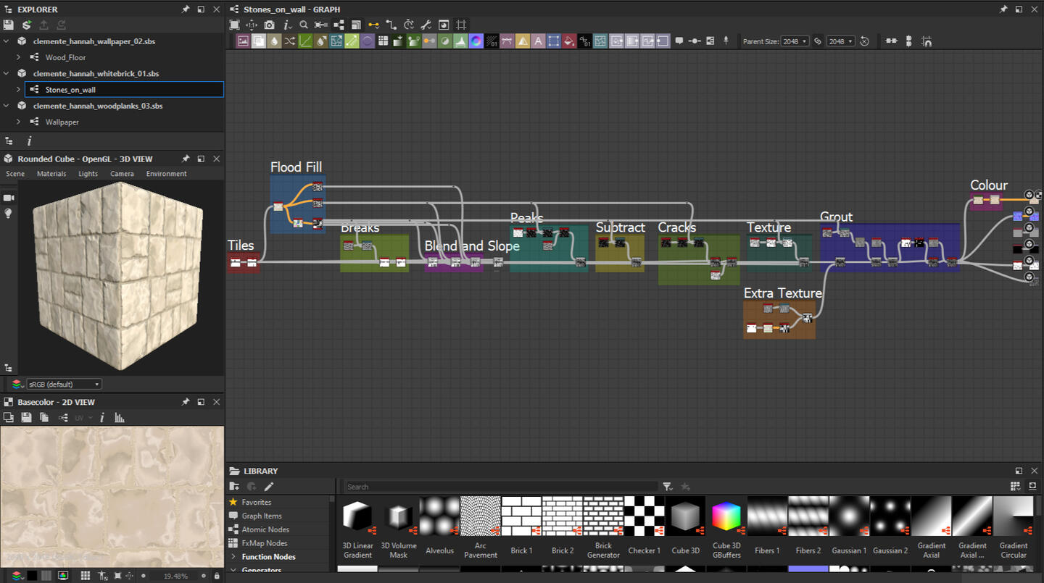Click the camera screenshot icon in graph toolbar
1044x583 pixels.
point(269,25)
